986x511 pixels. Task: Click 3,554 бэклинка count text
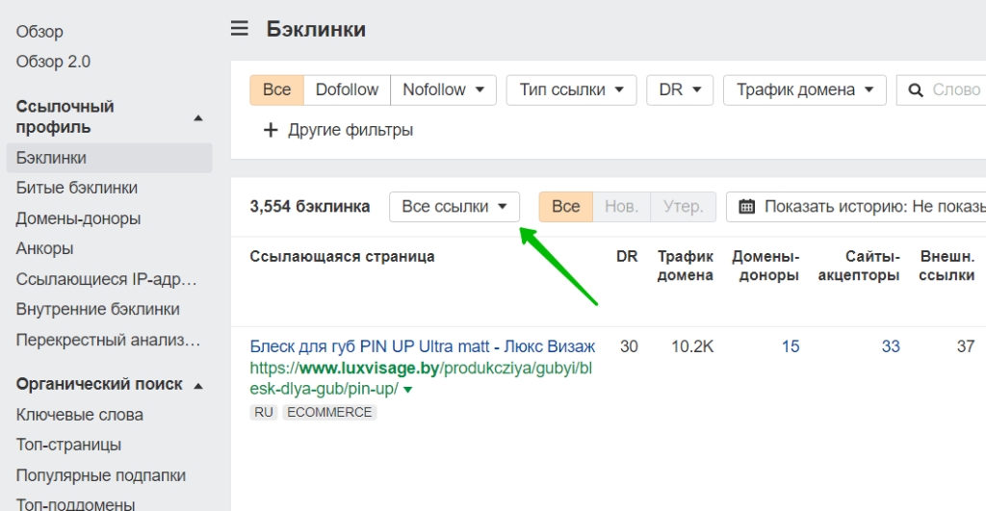[309, 207]
